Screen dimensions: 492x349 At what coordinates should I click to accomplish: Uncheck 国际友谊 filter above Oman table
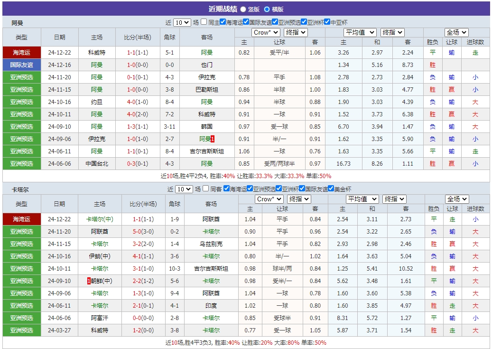(x=246, y=21)
